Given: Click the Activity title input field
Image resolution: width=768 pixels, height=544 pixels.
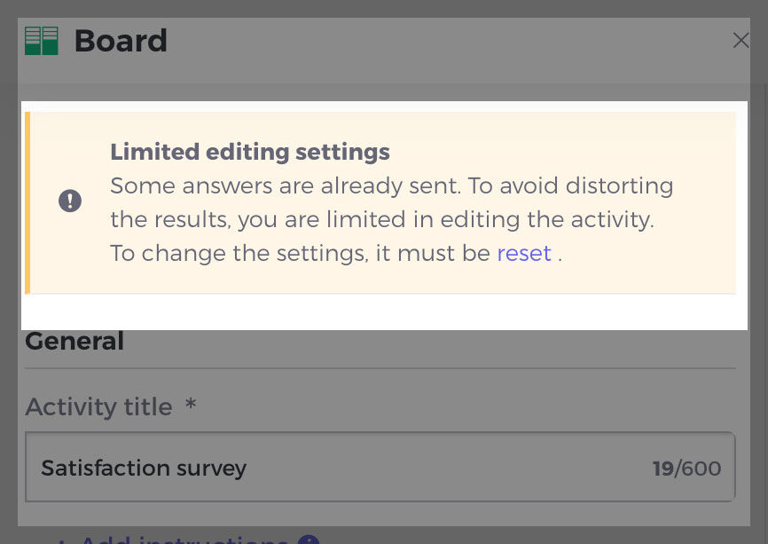Looking at the screenshot, I should point(380,467).
